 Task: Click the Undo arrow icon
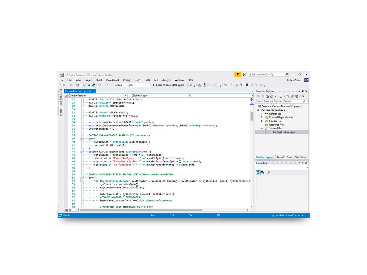[100, 85]
